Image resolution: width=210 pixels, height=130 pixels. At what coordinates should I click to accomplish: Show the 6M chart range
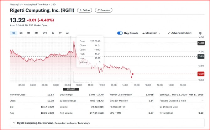36,33
